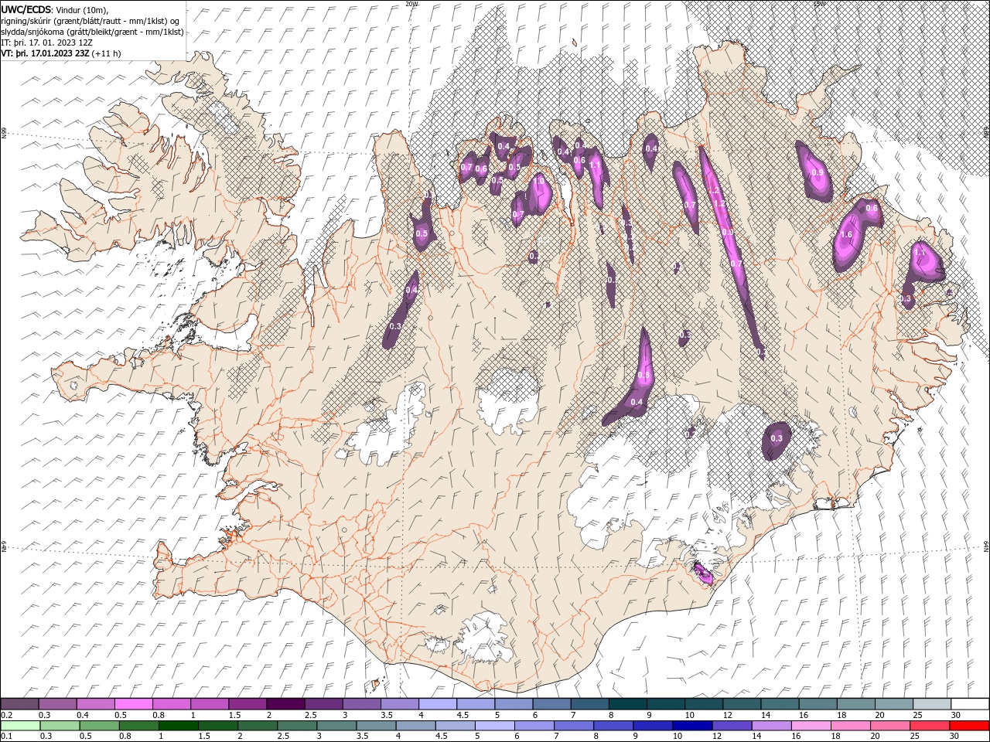Pick the lavender swatch between 4 and 4.5 in the upper scale
This screenshot has height=742, width=990.
point(438,704)
